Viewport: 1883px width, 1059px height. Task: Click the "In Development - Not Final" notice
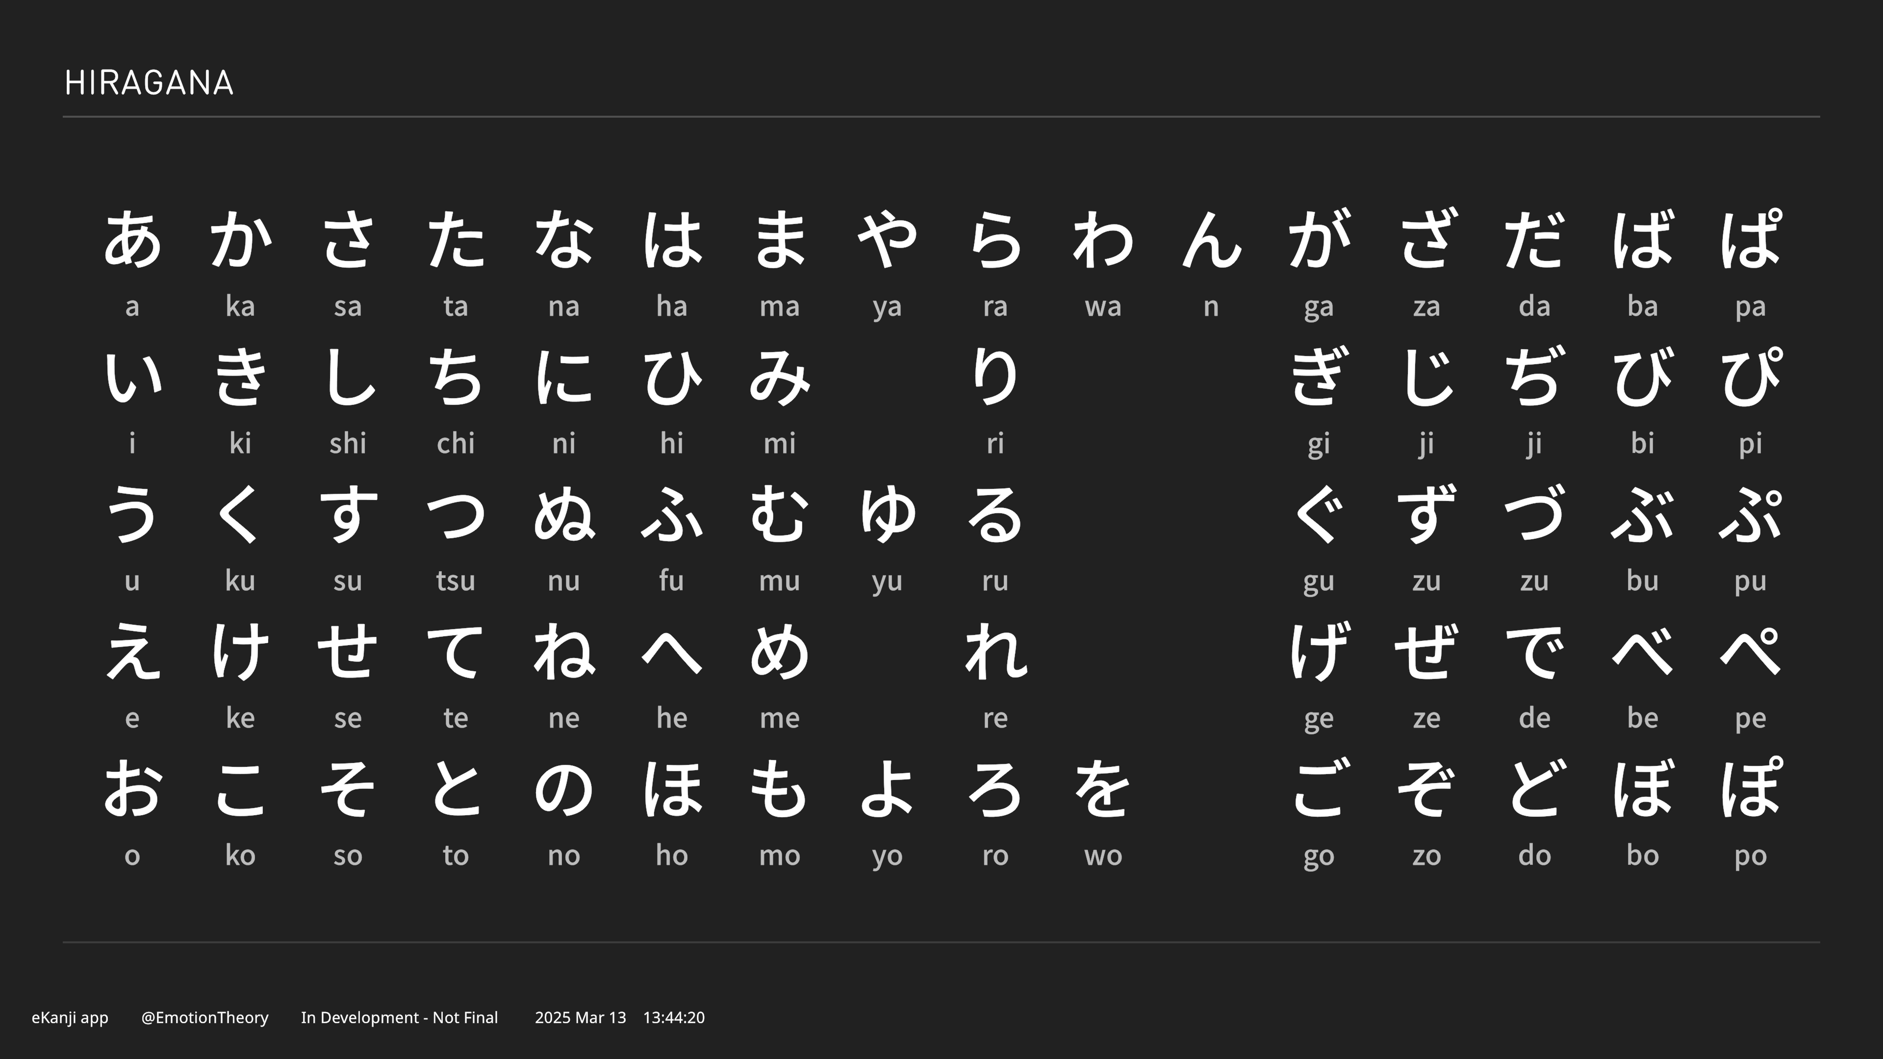[399, 1017]
